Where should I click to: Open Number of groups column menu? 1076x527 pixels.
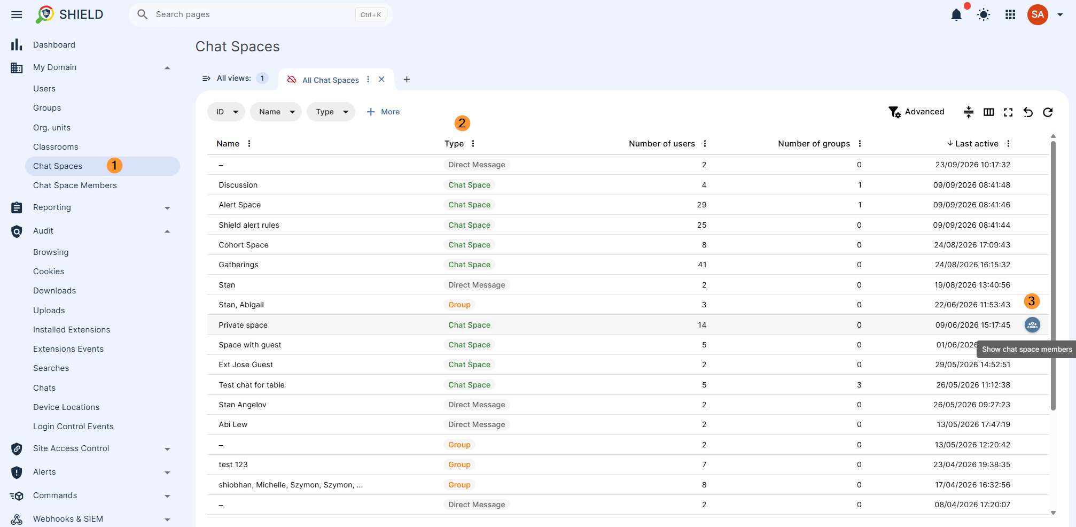[860, 143]
